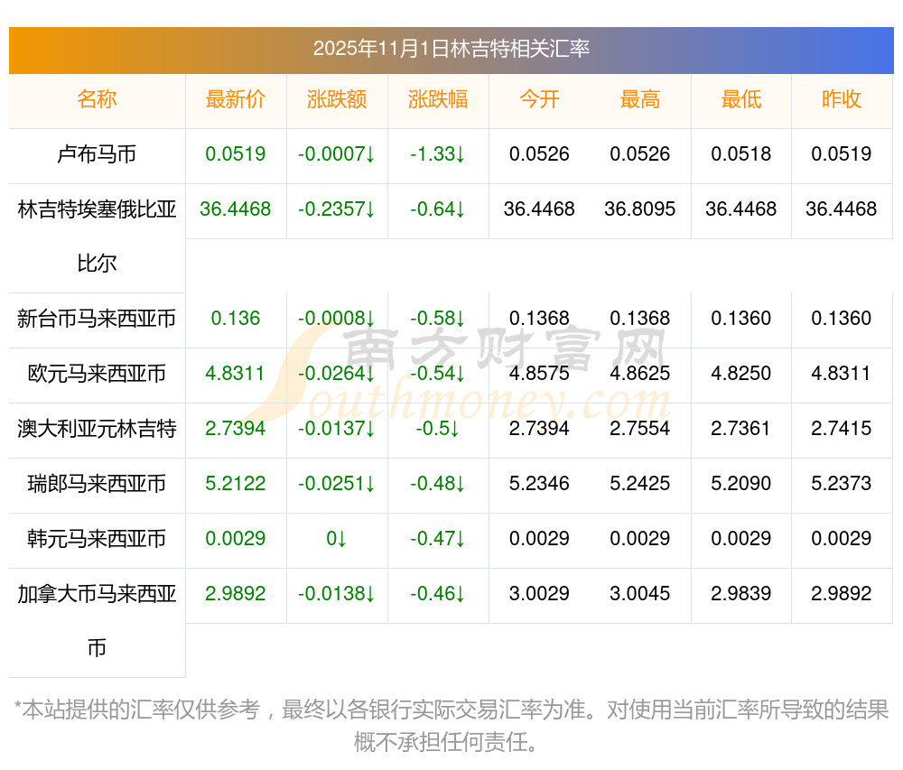
Task: Select the 加拿大币马来西亚币 row name
Action: 97,621
